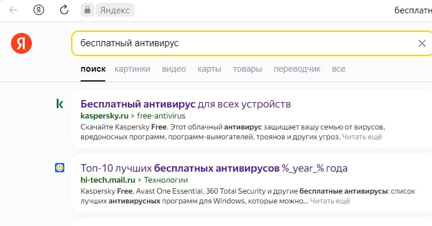This screenshot has height=226, width=432.
Task: Click the Kaspersky favicon next to first result
Action: 60,103
